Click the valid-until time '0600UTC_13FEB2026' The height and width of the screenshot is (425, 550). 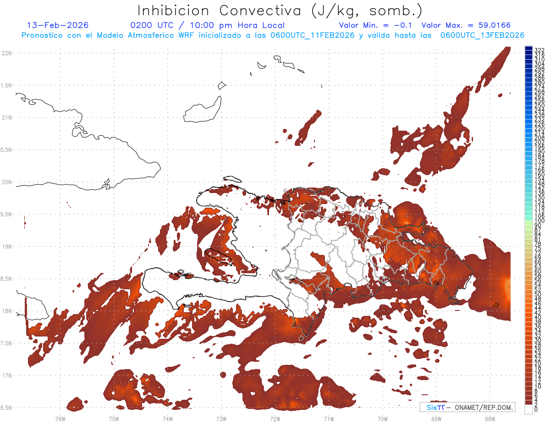(483, 35)
